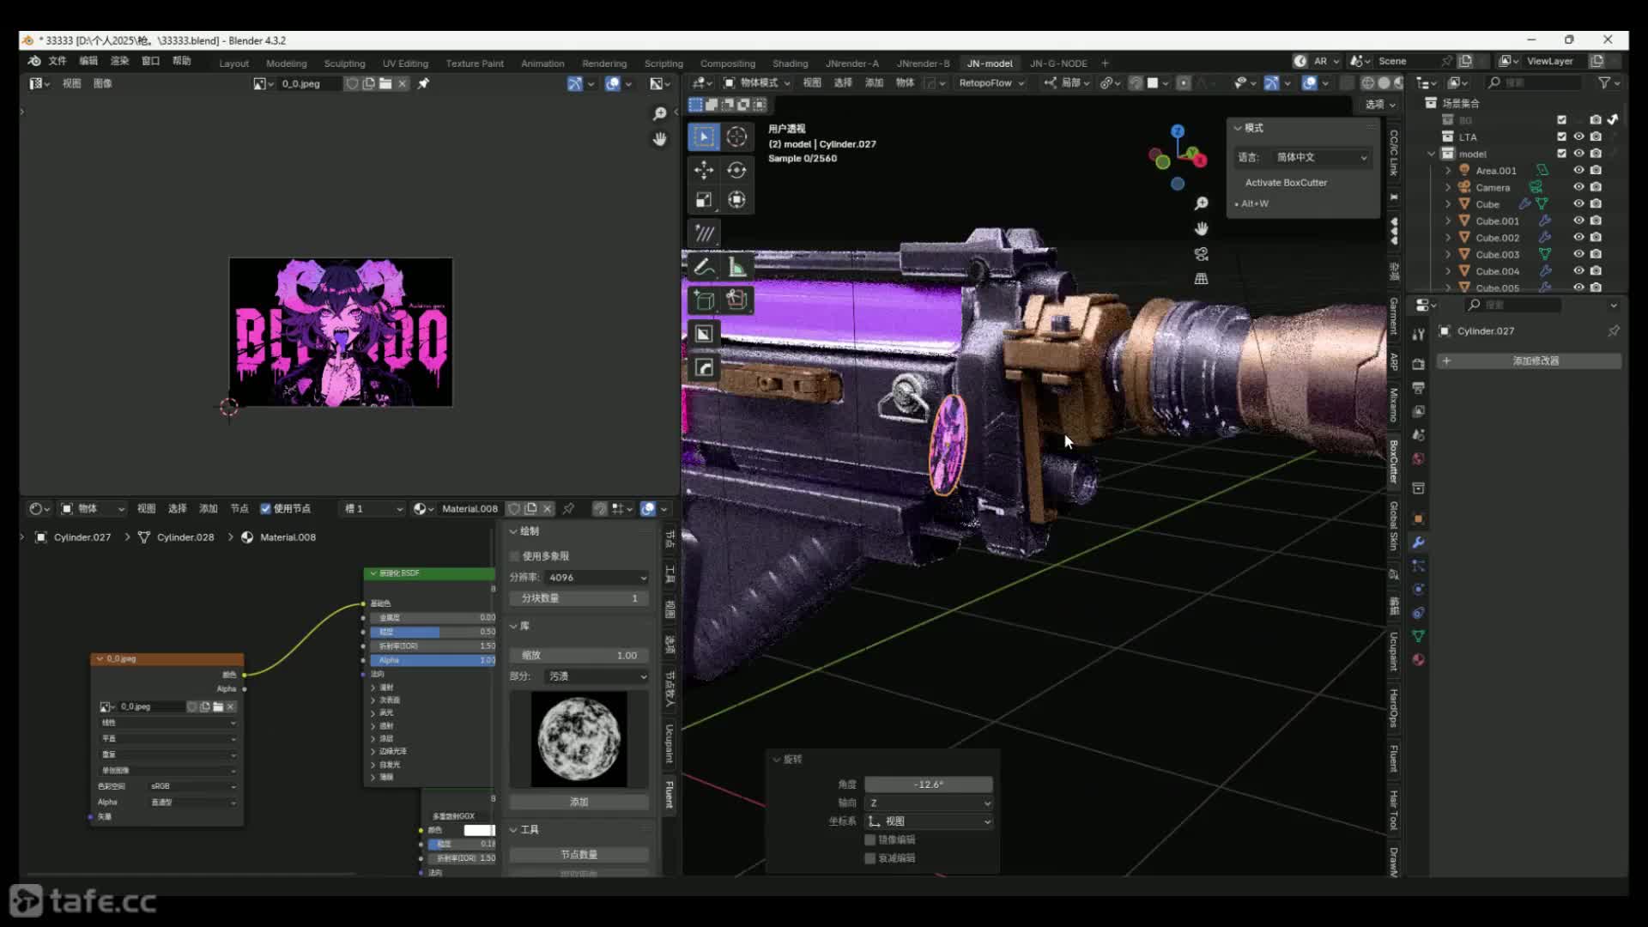Image resolution: width=1648 pixels, height=927 pixels.
Task: Open RetopoFlow dropdown in viewport header
Action: [991, 83]
